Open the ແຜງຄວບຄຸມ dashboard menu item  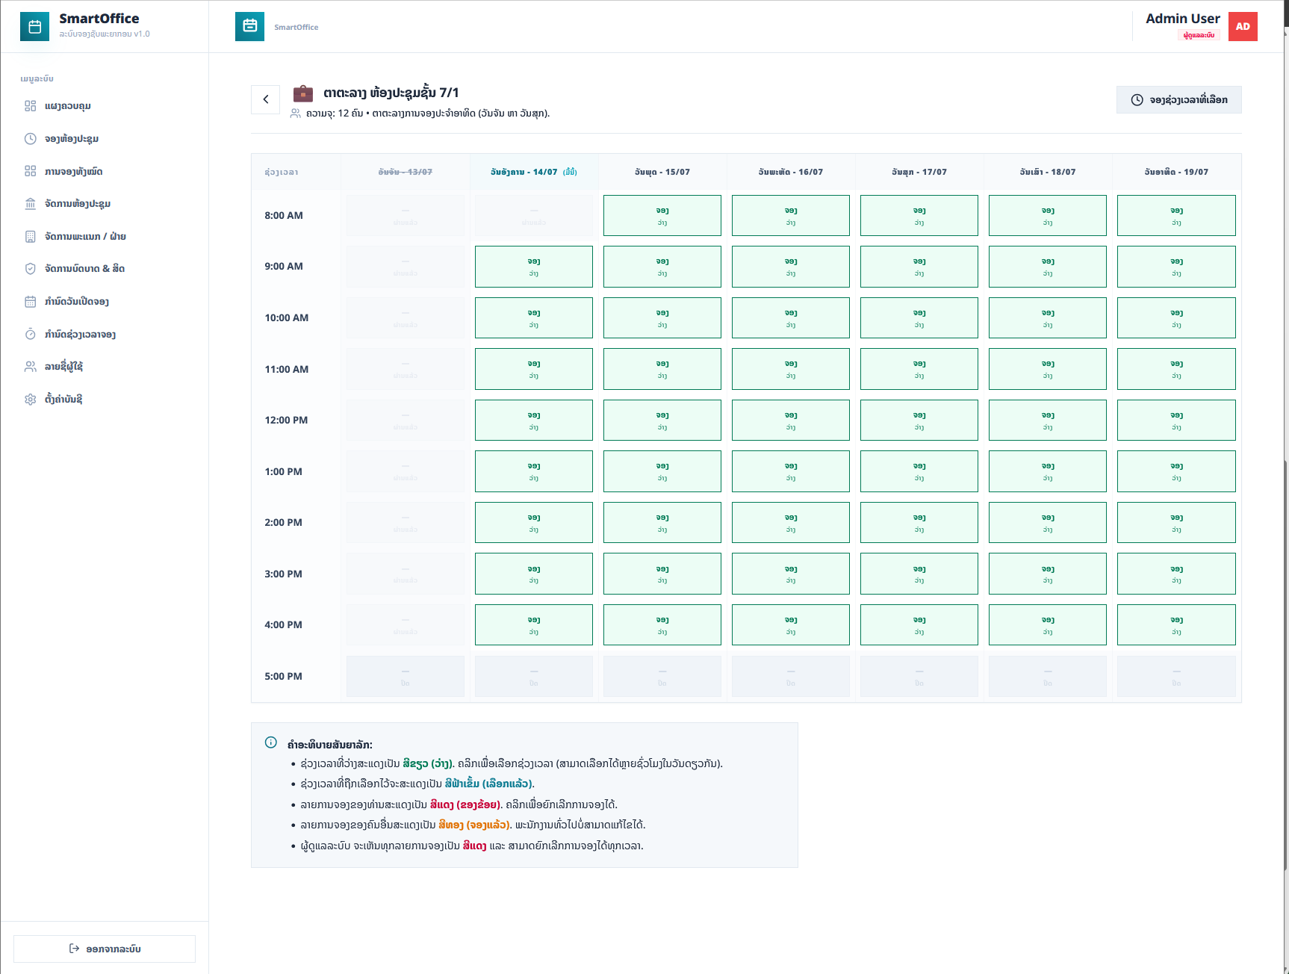tap(105, 106)
